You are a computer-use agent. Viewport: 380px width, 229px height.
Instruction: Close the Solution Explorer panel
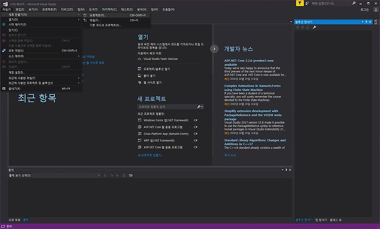[x=370, y=22]
